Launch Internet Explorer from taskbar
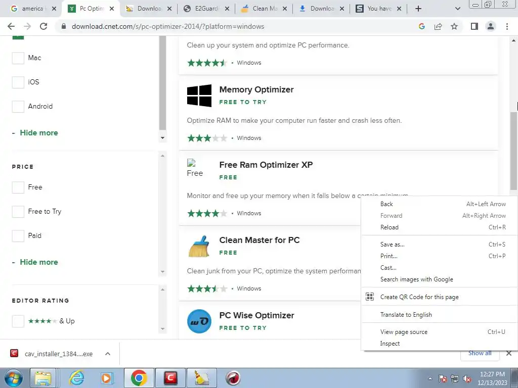Image resolution: width=518 pixels, height=388 pixels. tap(77, 378)
